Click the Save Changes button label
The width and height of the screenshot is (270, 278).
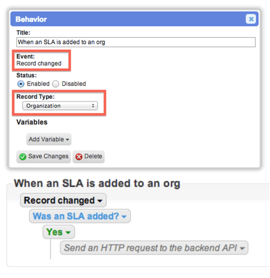[49, 156]
